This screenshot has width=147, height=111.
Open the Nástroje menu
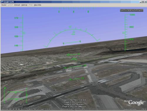pos(24,5)
